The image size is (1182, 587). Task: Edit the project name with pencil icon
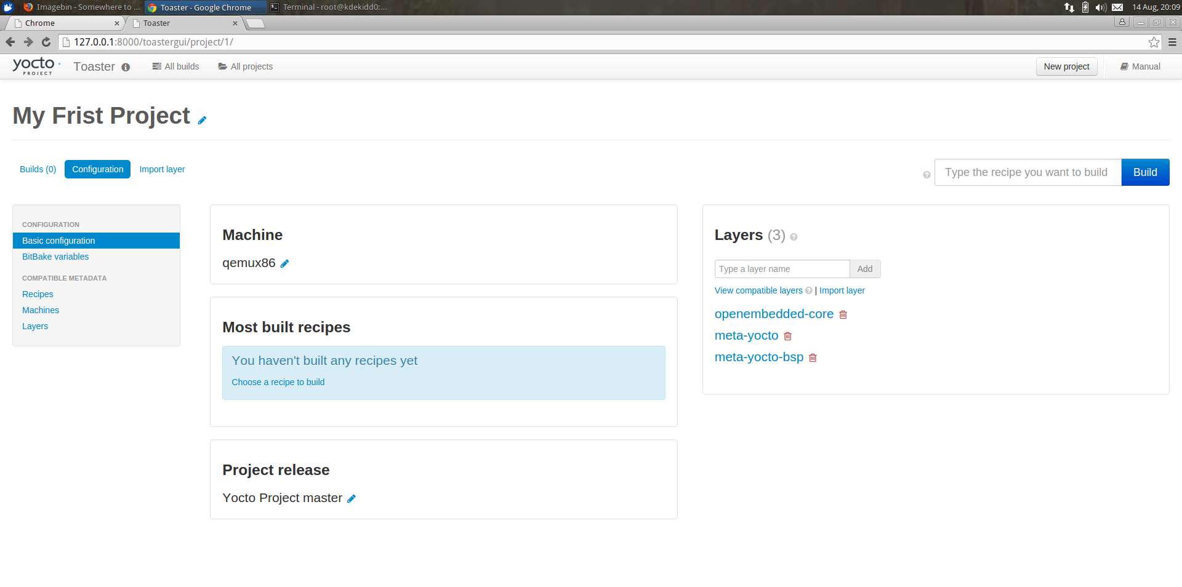click(202, 120)
